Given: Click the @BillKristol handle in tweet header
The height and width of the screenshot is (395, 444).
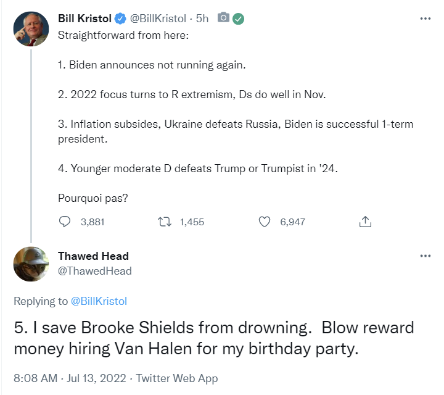Looking at the screenshot, I should (x=158, y=19).
